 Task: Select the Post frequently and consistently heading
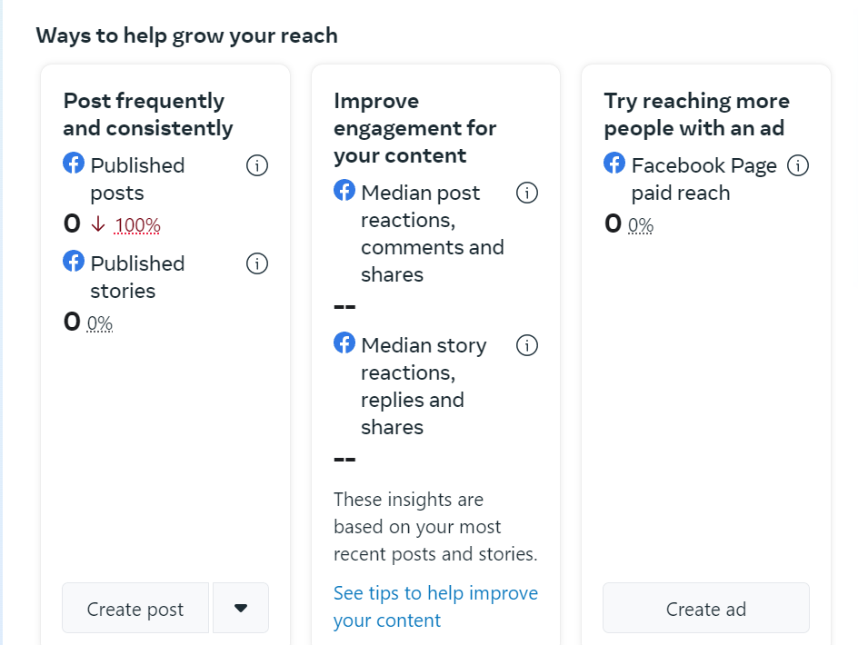point(148,114)
